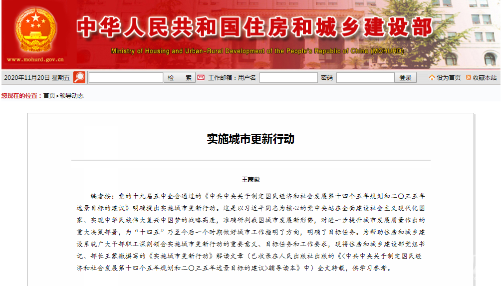
Task: Focus the 密码 password input field
Action: [365, 77]
